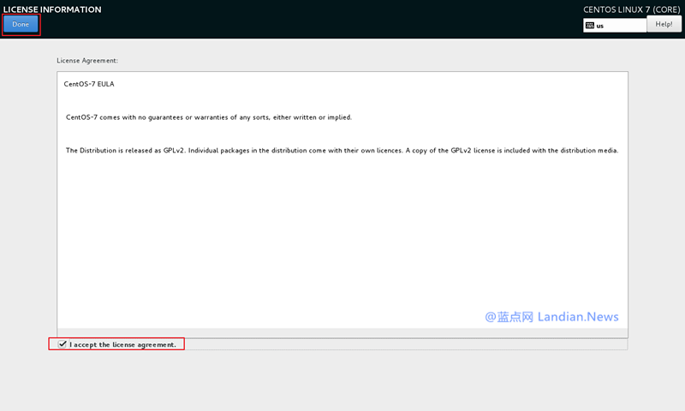Uncheck the license agreement checkbox
The image size is (685, 411).
63,344
